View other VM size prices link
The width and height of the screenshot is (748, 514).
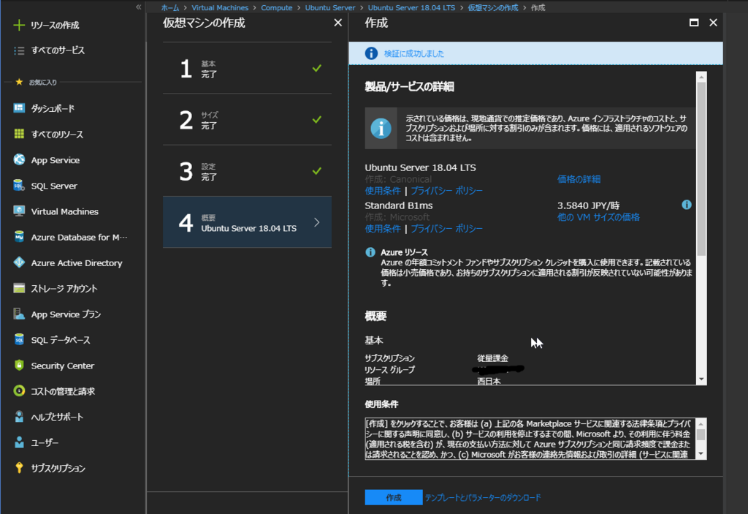click(x=598, y=217)
